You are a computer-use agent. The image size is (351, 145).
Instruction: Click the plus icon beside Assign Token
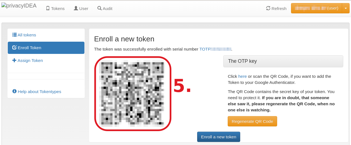pos(14,60)
